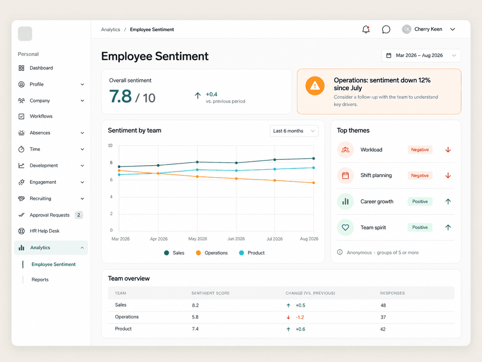The image size is (482, 362).
Task: Click the Analytics breadcrumb link
Action: tap(110, 29)
